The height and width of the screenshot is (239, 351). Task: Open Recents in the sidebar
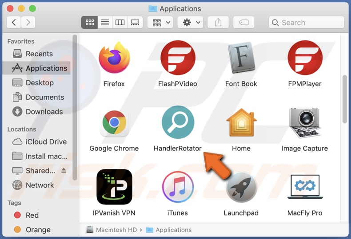click(x=37, y=54)
